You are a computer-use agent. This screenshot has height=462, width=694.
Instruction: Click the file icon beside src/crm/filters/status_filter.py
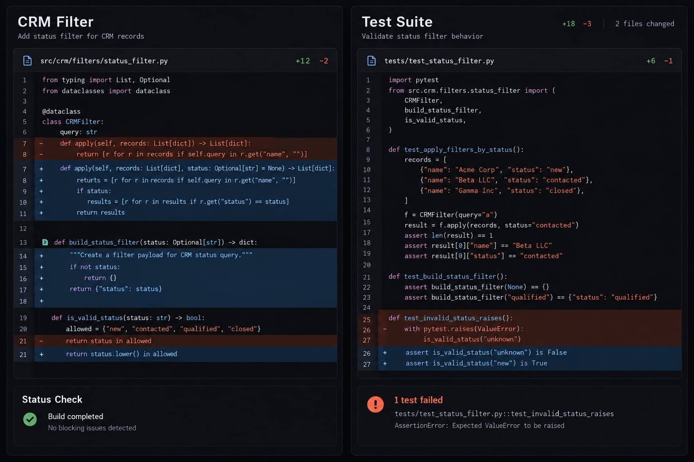28,60
